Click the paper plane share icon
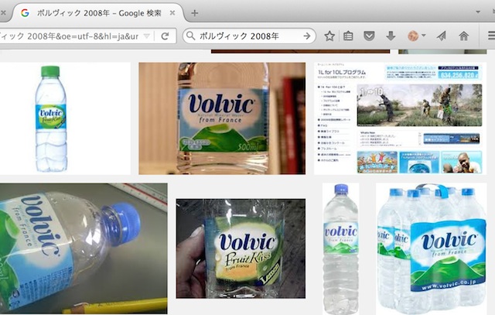495x315 pixels. click(x=442, y=36)
